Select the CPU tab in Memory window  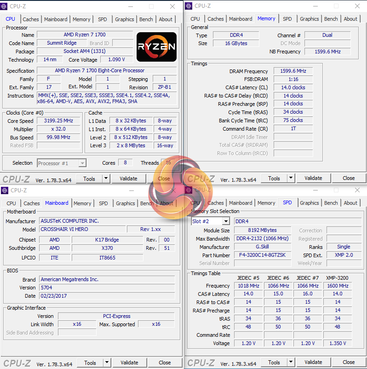195,19
